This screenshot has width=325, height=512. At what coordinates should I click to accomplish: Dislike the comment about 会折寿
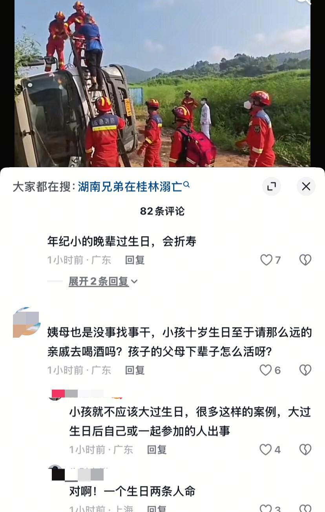coord(305,260)
